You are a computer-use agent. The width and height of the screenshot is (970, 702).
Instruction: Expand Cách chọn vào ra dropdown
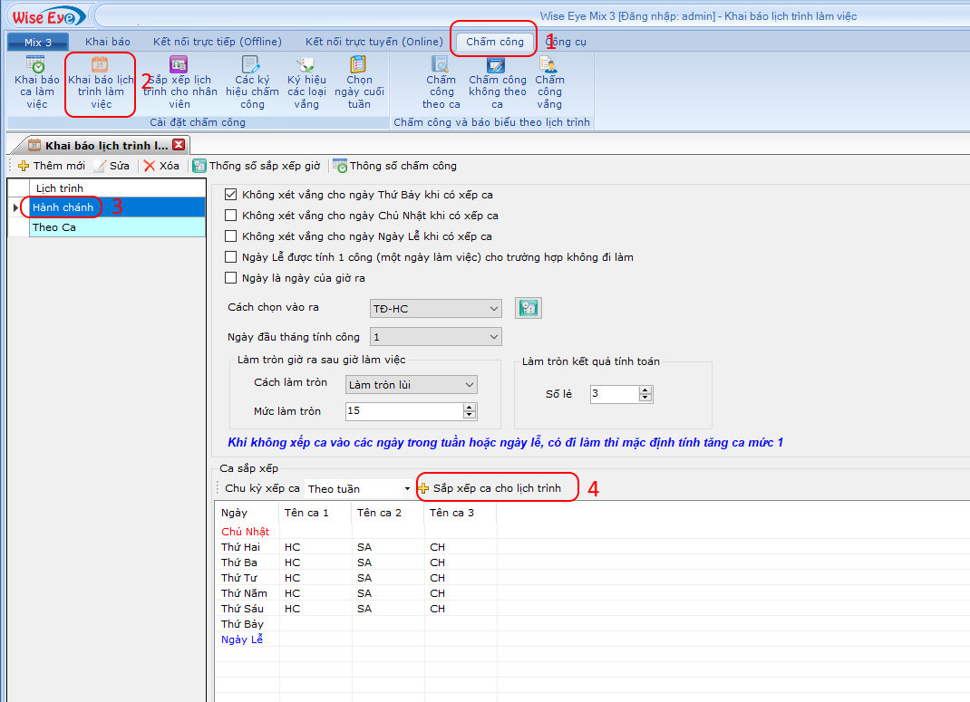click(x=492, y=309)
